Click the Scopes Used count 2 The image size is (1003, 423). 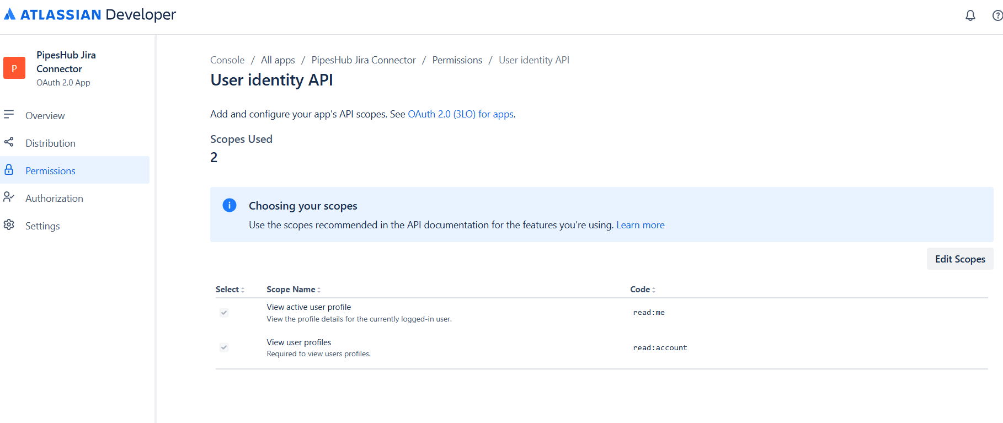pos(214,158)
